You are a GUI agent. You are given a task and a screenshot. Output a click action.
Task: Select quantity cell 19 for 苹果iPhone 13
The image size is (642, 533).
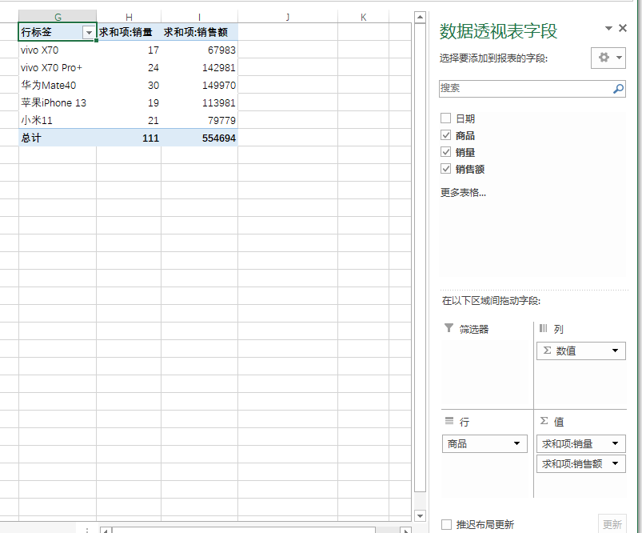pos(129,103)
